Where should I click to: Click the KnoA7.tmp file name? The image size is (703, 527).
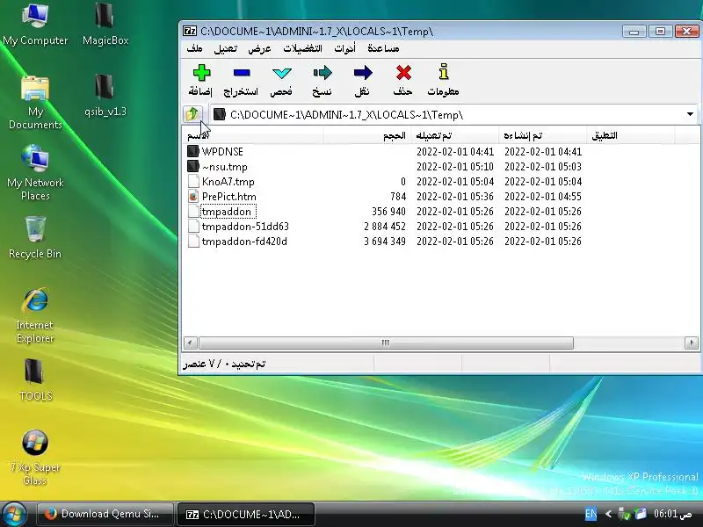(x=228, y=182)
